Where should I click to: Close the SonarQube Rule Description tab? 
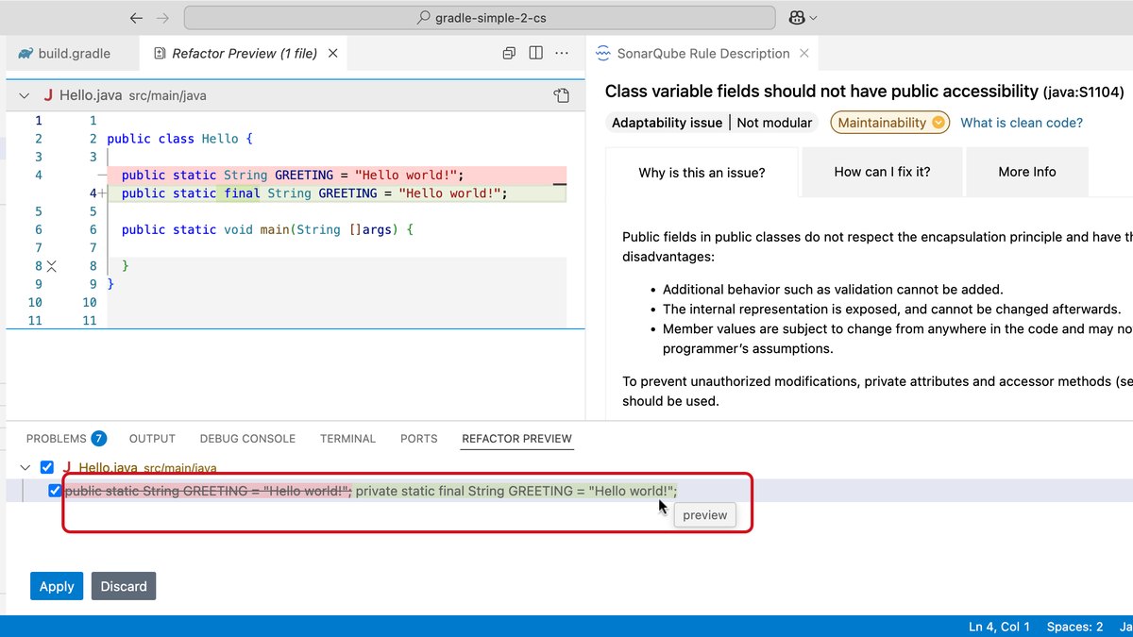803,54
